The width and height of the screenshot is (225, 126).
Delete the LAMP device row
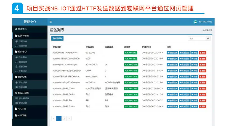point(202,71)
